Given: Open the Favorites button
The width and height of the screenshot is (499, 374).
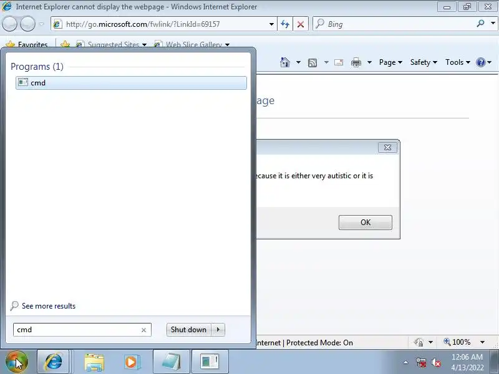Looking at the screenshot, I should pyautogui.click(x=27, y=44).
